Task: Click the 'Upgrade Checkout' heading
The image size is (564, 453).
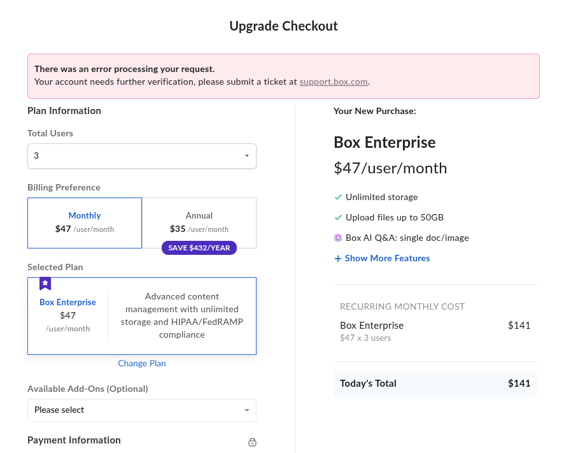Action: pyautogui.click(x=283, y=26)
